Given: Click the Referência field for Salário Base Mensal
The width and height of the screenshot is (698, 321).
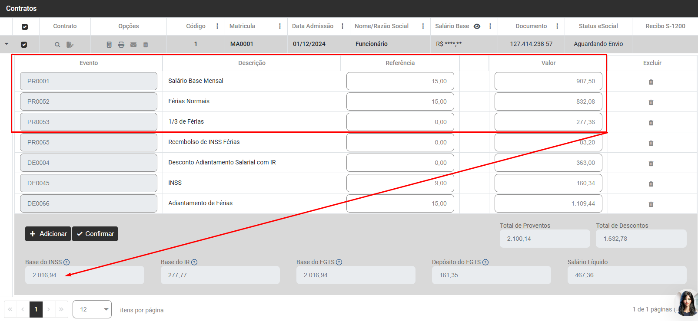Looking at the screenshot, I should pos(400,81).
